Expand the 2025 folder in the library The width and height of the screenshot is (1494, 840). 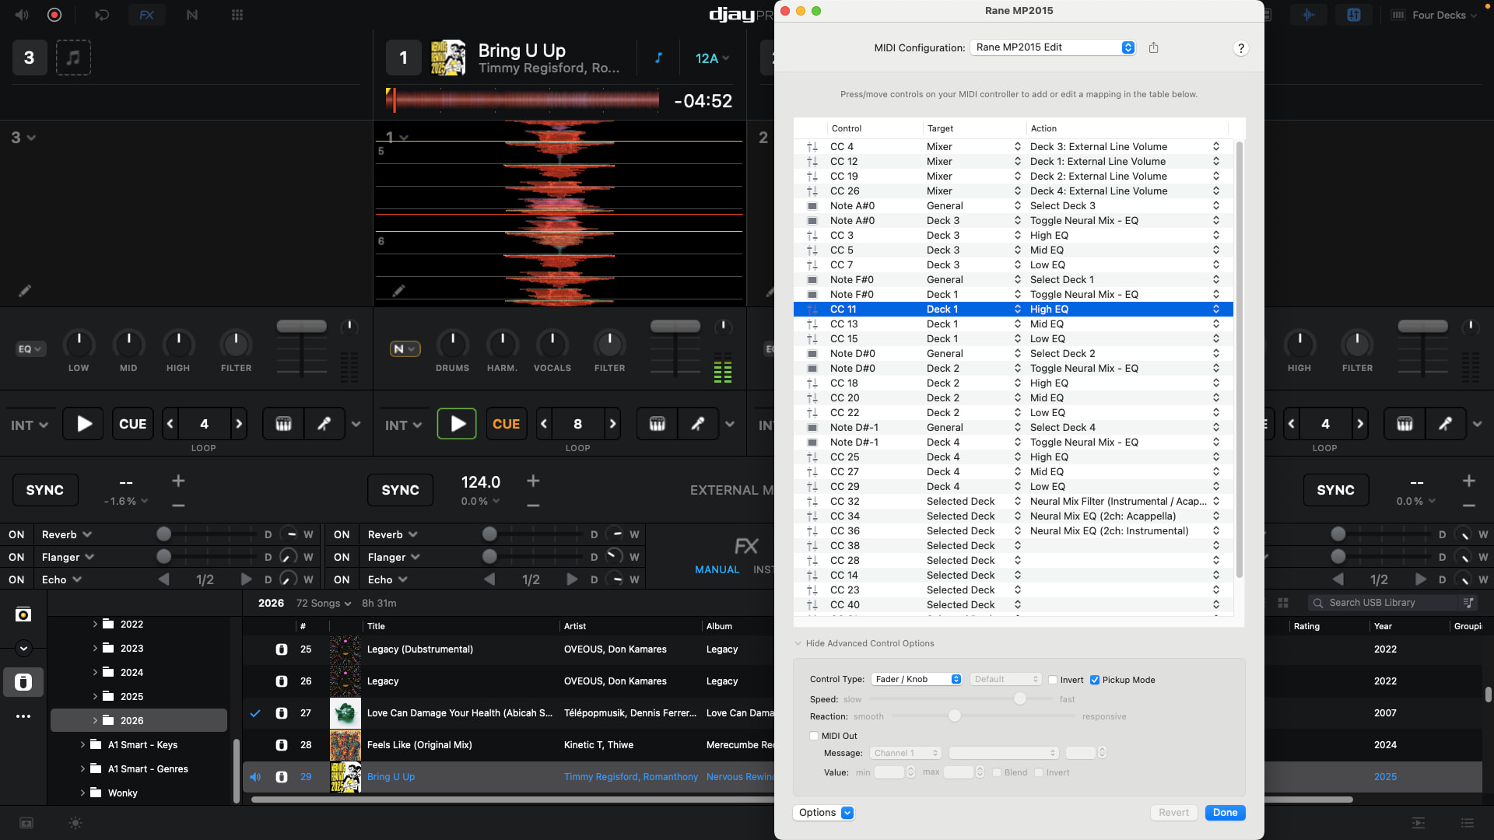pyautogui.click(x=95, y=697)
